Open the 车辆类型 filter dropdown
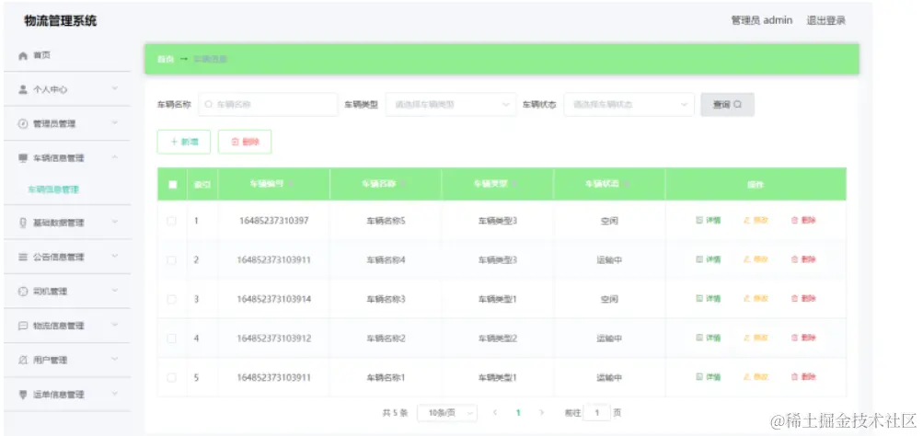 (x=450, y=105)
